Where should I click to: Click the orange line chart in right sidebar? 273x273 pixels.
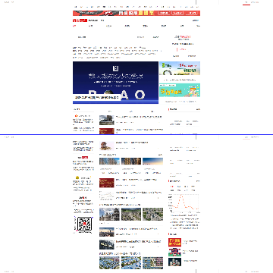coord(184,203)
